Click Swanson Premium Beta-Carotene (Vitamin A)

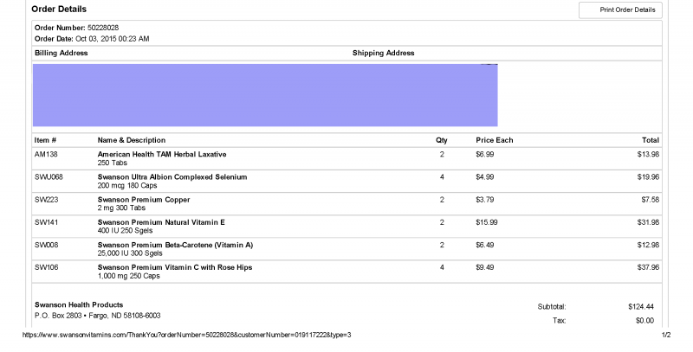[175, 245]
